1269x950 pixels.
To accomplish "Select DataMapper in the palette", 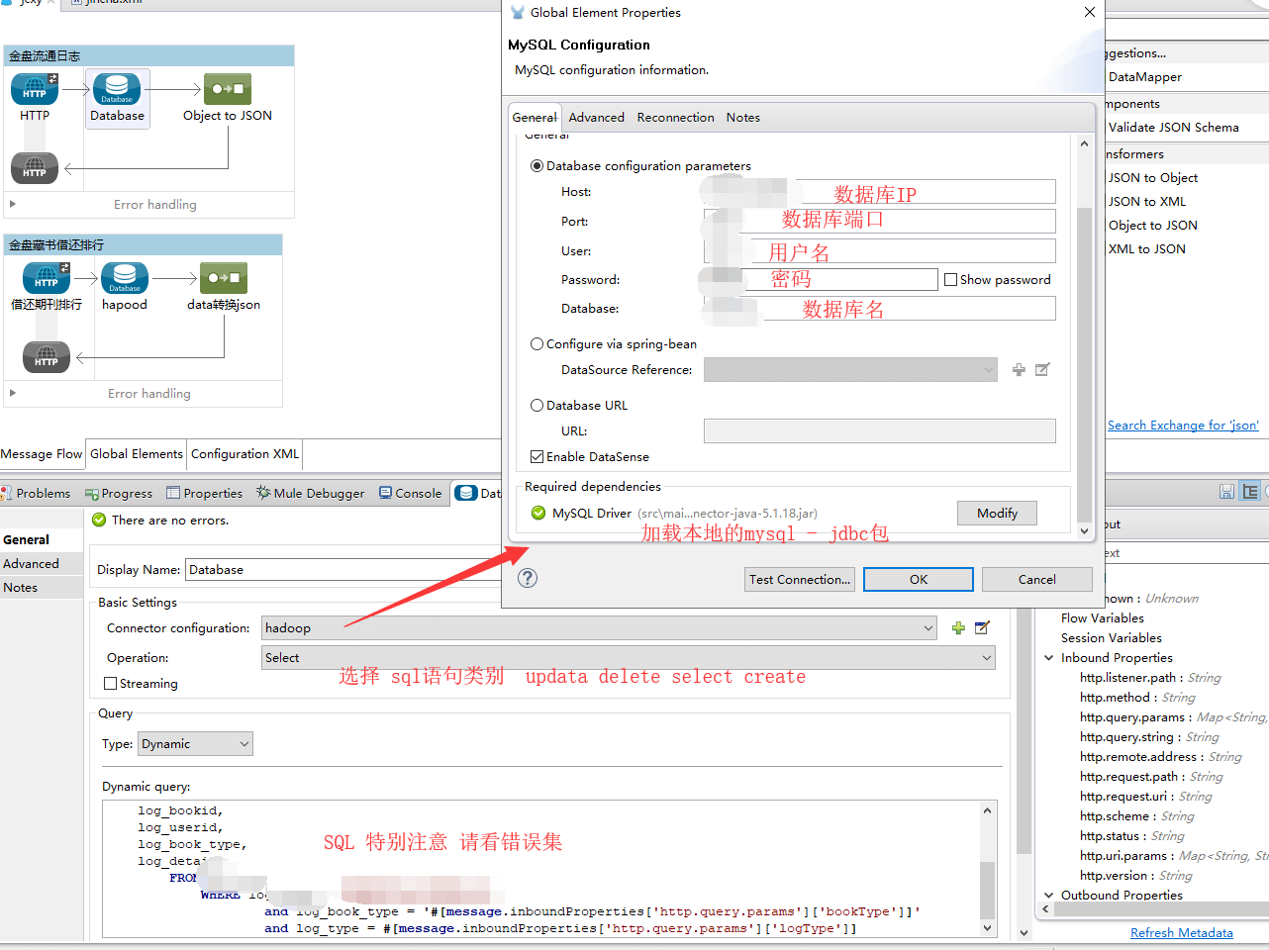I will tap(1144, 77).
